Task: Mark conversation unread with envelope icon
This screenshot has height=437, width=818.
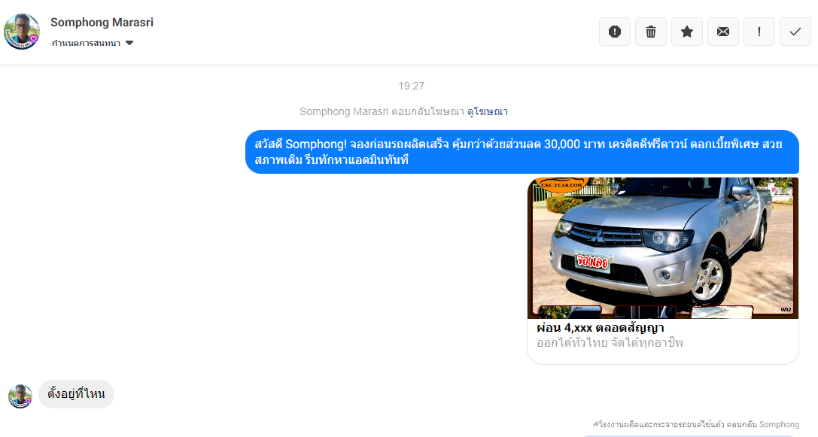Action: (722, 32)
